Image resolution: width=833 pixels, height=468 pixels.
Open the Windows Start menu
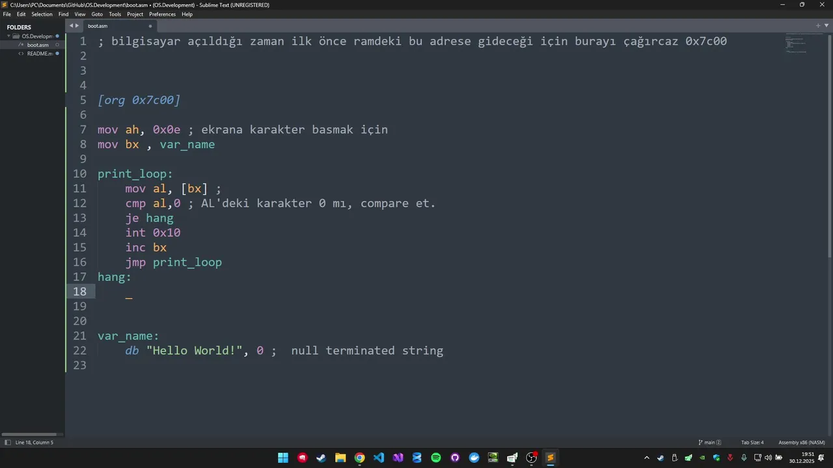[x=283, y=458]
